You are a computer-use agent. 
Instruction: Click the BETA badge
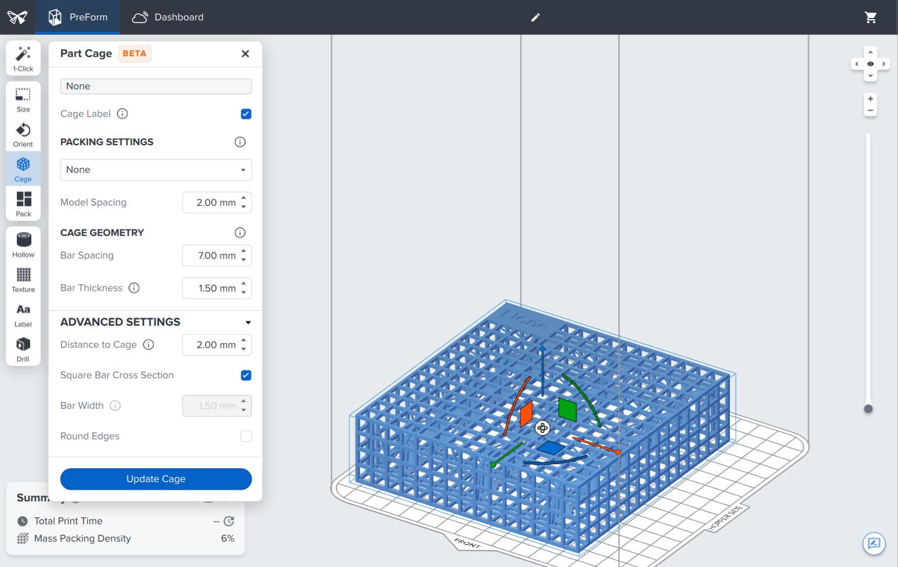point(134,53)
